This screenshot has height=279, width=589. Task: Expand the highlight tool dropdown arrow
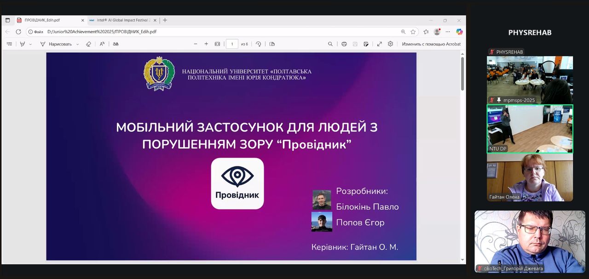[31, 44]
